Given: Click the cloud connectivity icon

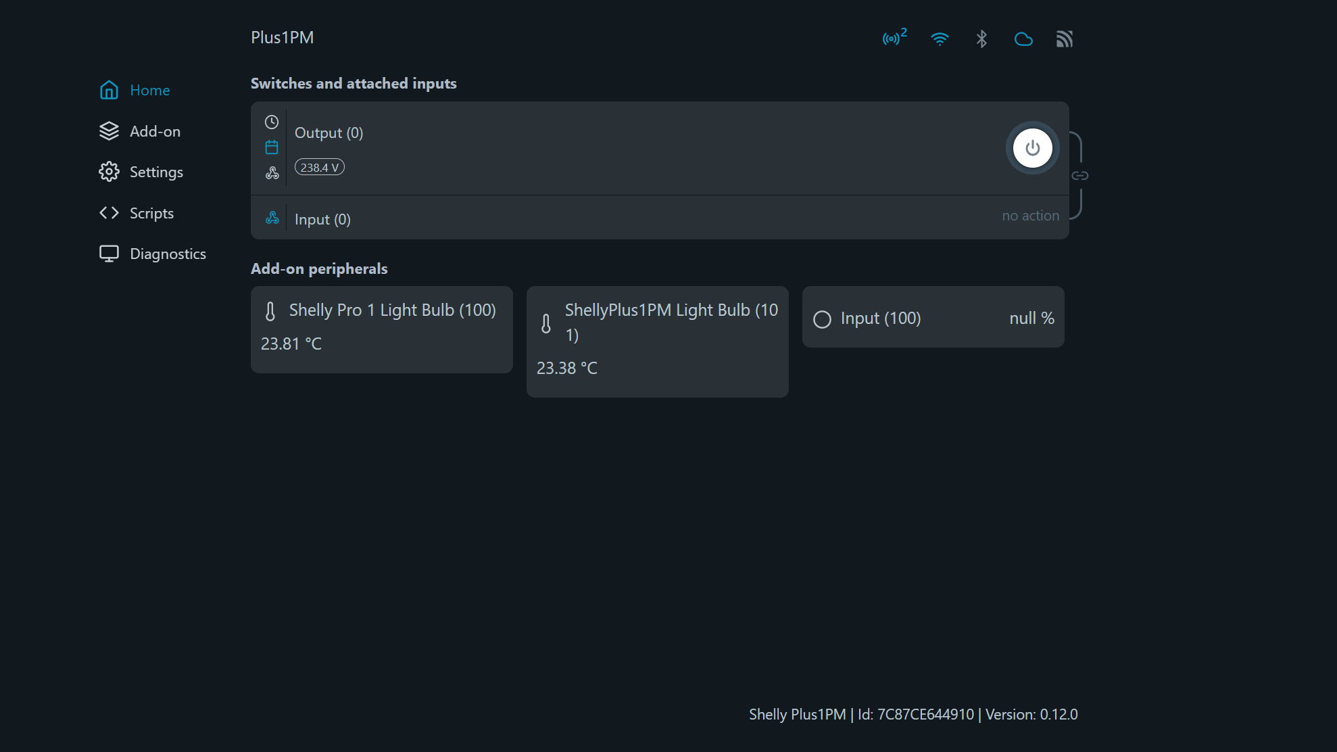Looking at the screenshot, I should click(1022, 39).
